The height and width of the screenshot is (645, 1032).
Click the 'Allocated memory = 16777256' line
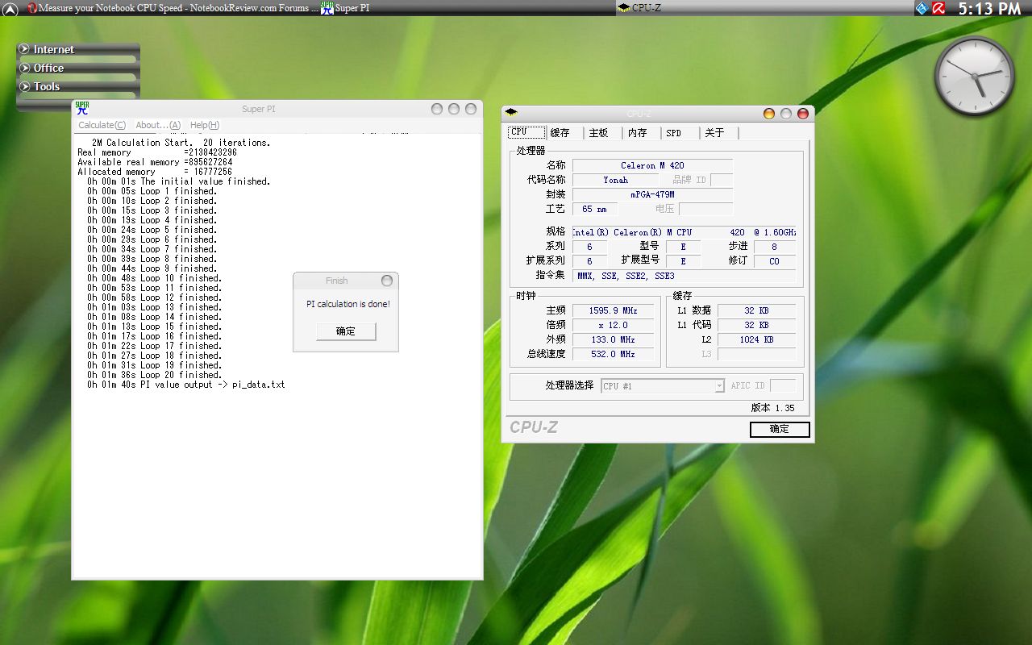click(x=155, y=172)
